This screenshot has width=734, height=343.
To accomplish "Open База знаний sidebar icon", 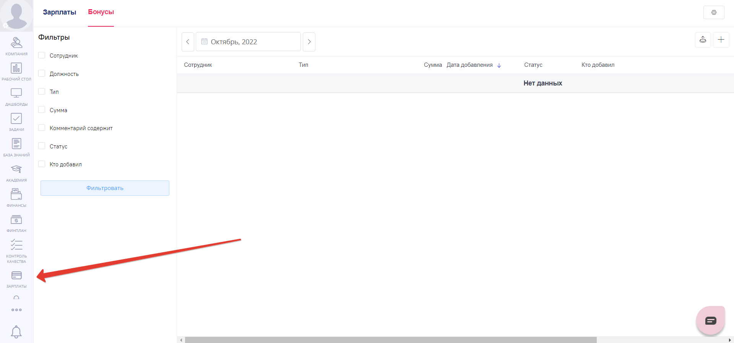I will tap(16, 147).
